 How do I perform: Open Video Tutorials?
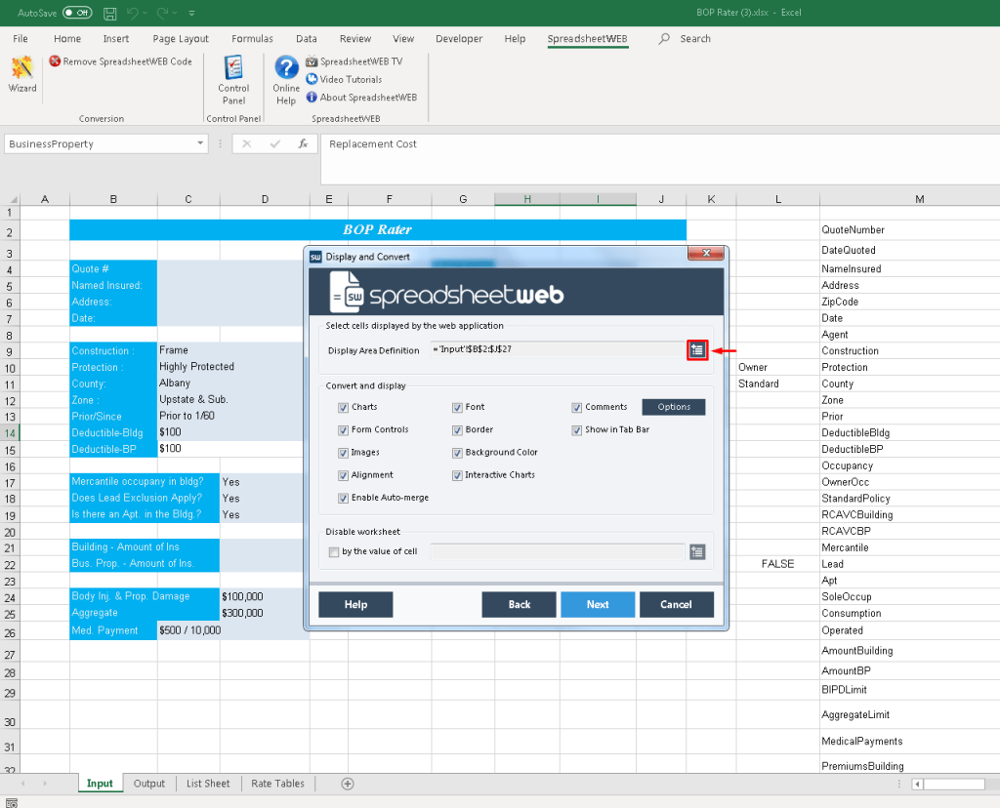pyautogui.click(x=344, y=79)
